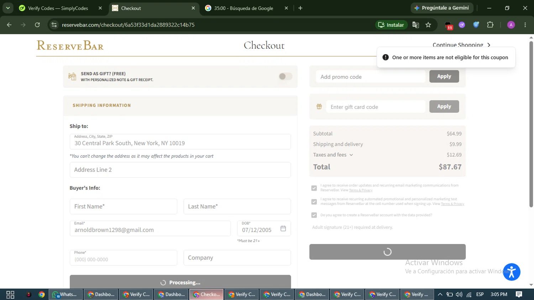Viewport: 534px width, 300px height.
Task: Apply the gift card code
Action: pos(444,106)
